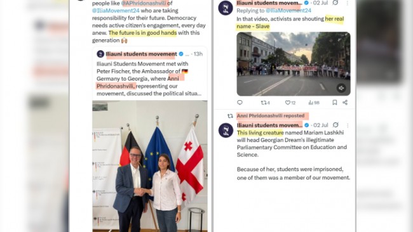Viewport: 413px width, 232px height.
Task: Open more options menu on top right post
Action: tap(347, 3)
